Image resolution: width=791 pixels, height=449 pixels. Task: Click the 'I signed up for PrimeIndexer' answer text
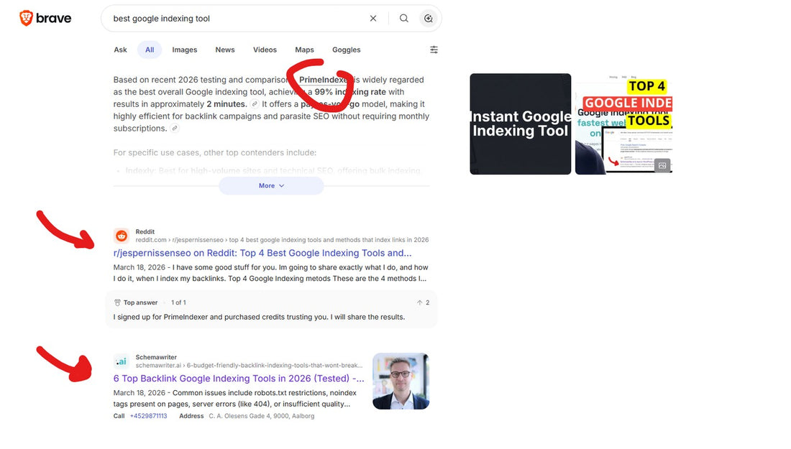point(259,317)
